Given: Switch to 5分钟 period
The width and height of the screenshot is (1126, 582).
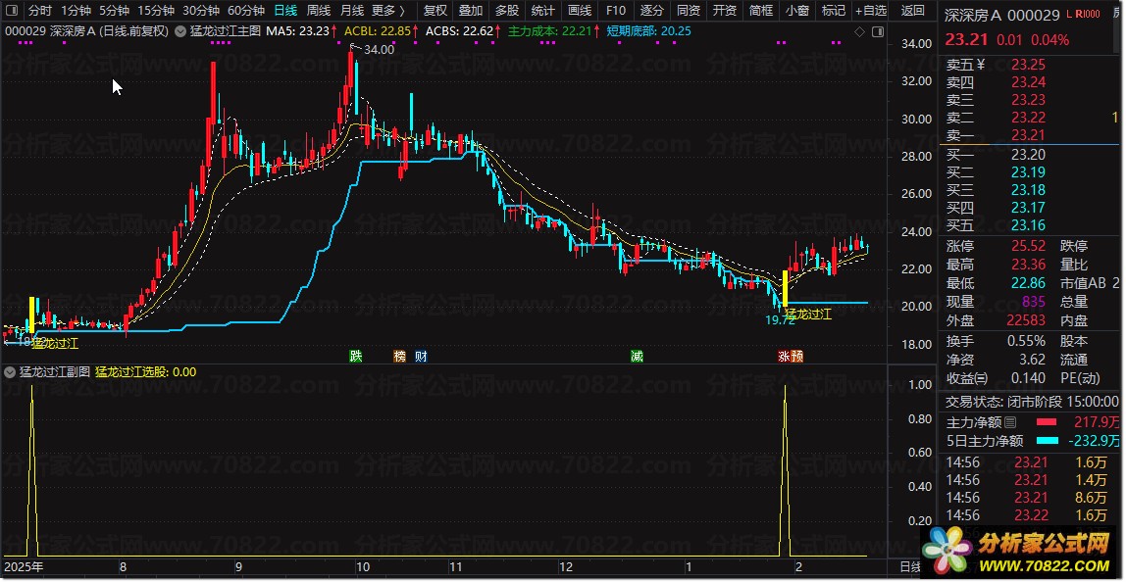Looking at the screenshot, I should pos(114,11).
